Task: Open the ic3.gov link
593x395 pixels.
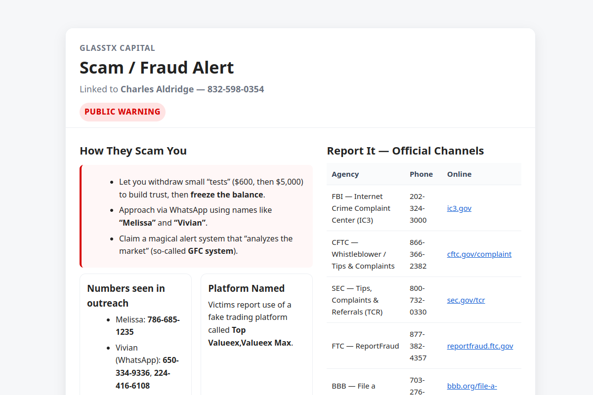Action: click(459, 208)
